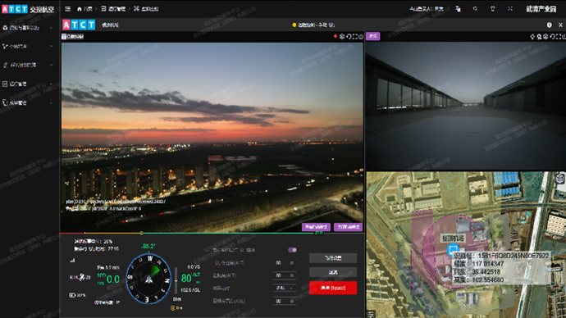The width and height of the screenshot is (566, 318).
Task: Click left purple button on drone video
Action: (x=316, y=227)
